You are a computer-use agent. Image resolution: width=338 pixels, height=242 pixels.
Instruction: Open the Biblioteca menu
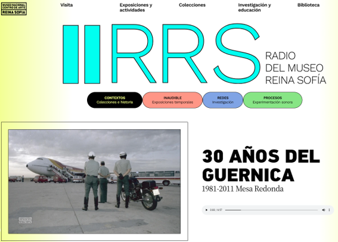[x=308, y=5]
